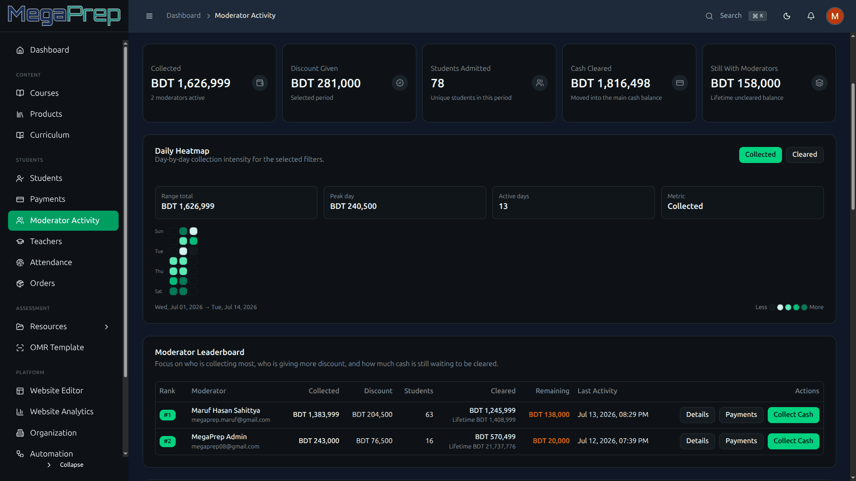
Task: Click the percent icon on Discount Given card
Action: point(400,83)
